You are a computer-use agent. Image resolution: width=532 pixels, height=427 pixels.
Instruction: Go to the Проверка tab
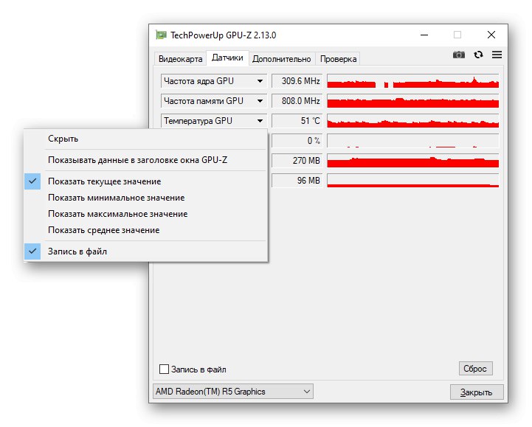pyautogui.click(x=338, y=59)
